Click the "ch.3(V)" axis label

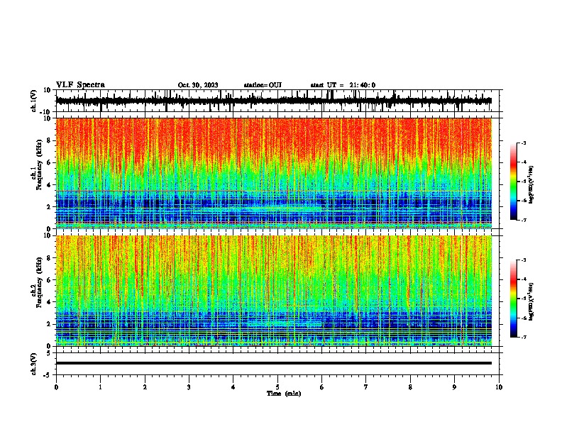(34, 365)
